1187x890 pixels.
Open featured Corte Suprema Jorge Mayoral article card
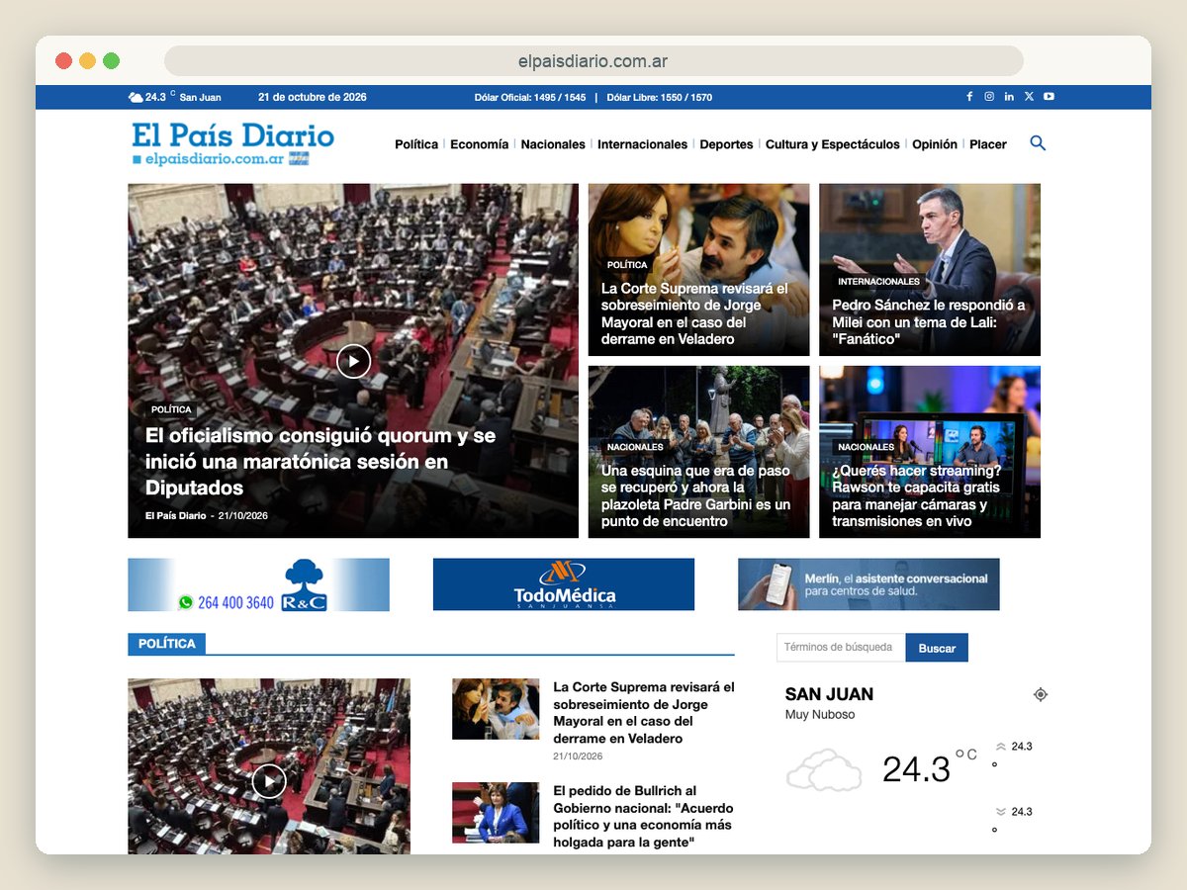[698, 270]
